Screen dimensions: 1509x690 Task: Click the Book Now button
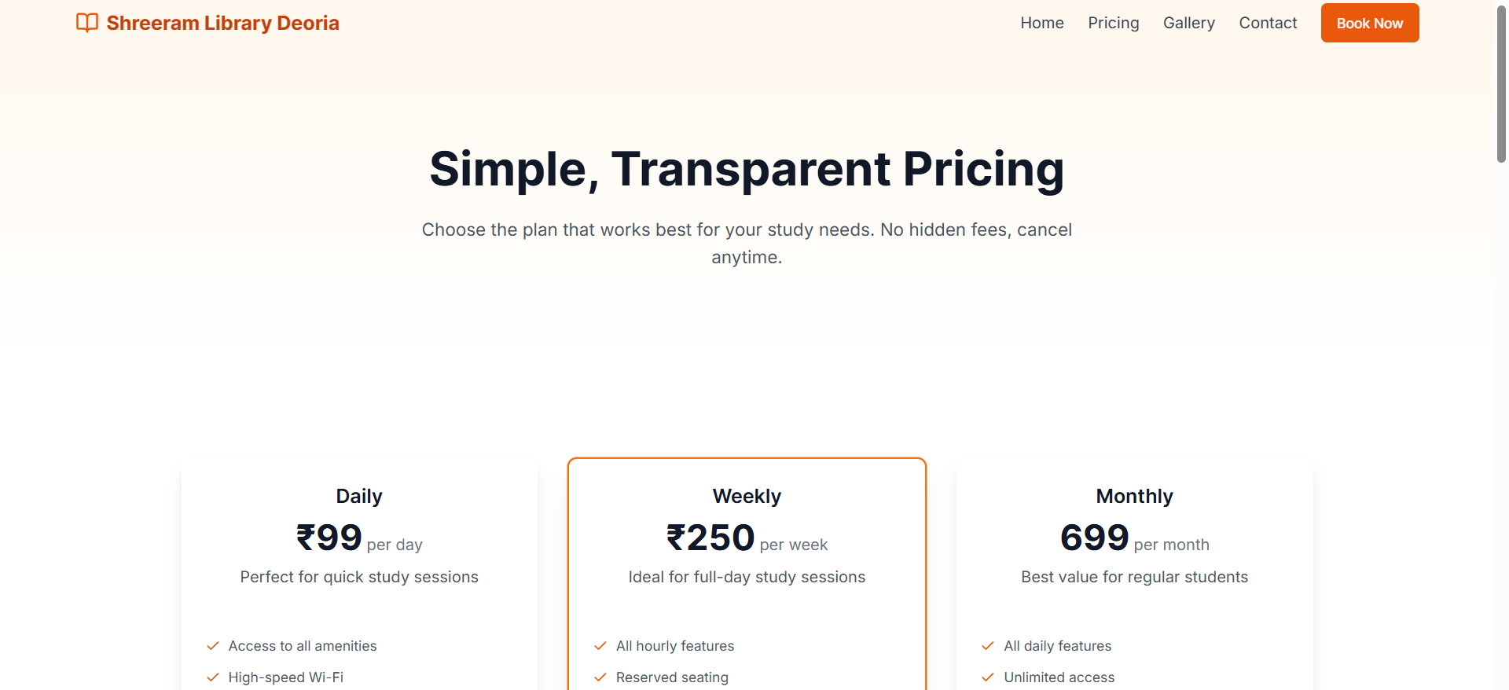tap(1370, 23)
